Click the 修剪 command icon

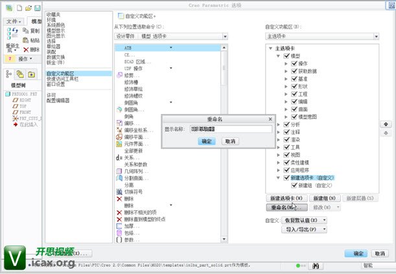coord(119,75)
